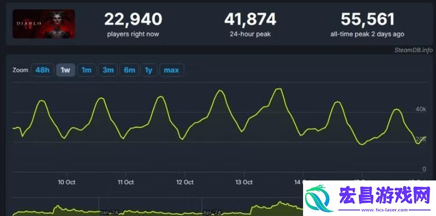
Task: Switch chart zoom to 1m
Action: pyautogui.click(x=87, y=70)
